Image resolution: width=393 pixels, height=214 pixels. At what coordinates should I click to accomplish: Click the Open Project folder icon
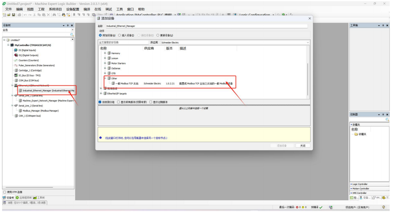click(9, 15)
